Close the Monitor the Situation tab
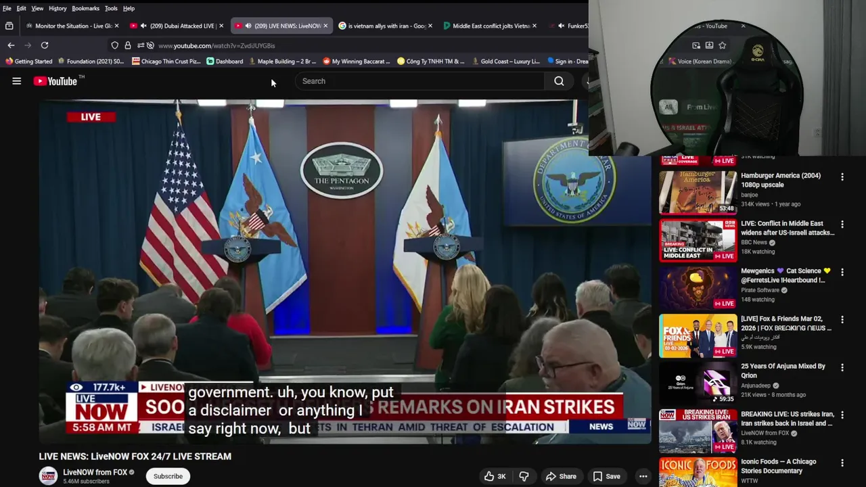The image size is (866, 487). pos(116,26)
